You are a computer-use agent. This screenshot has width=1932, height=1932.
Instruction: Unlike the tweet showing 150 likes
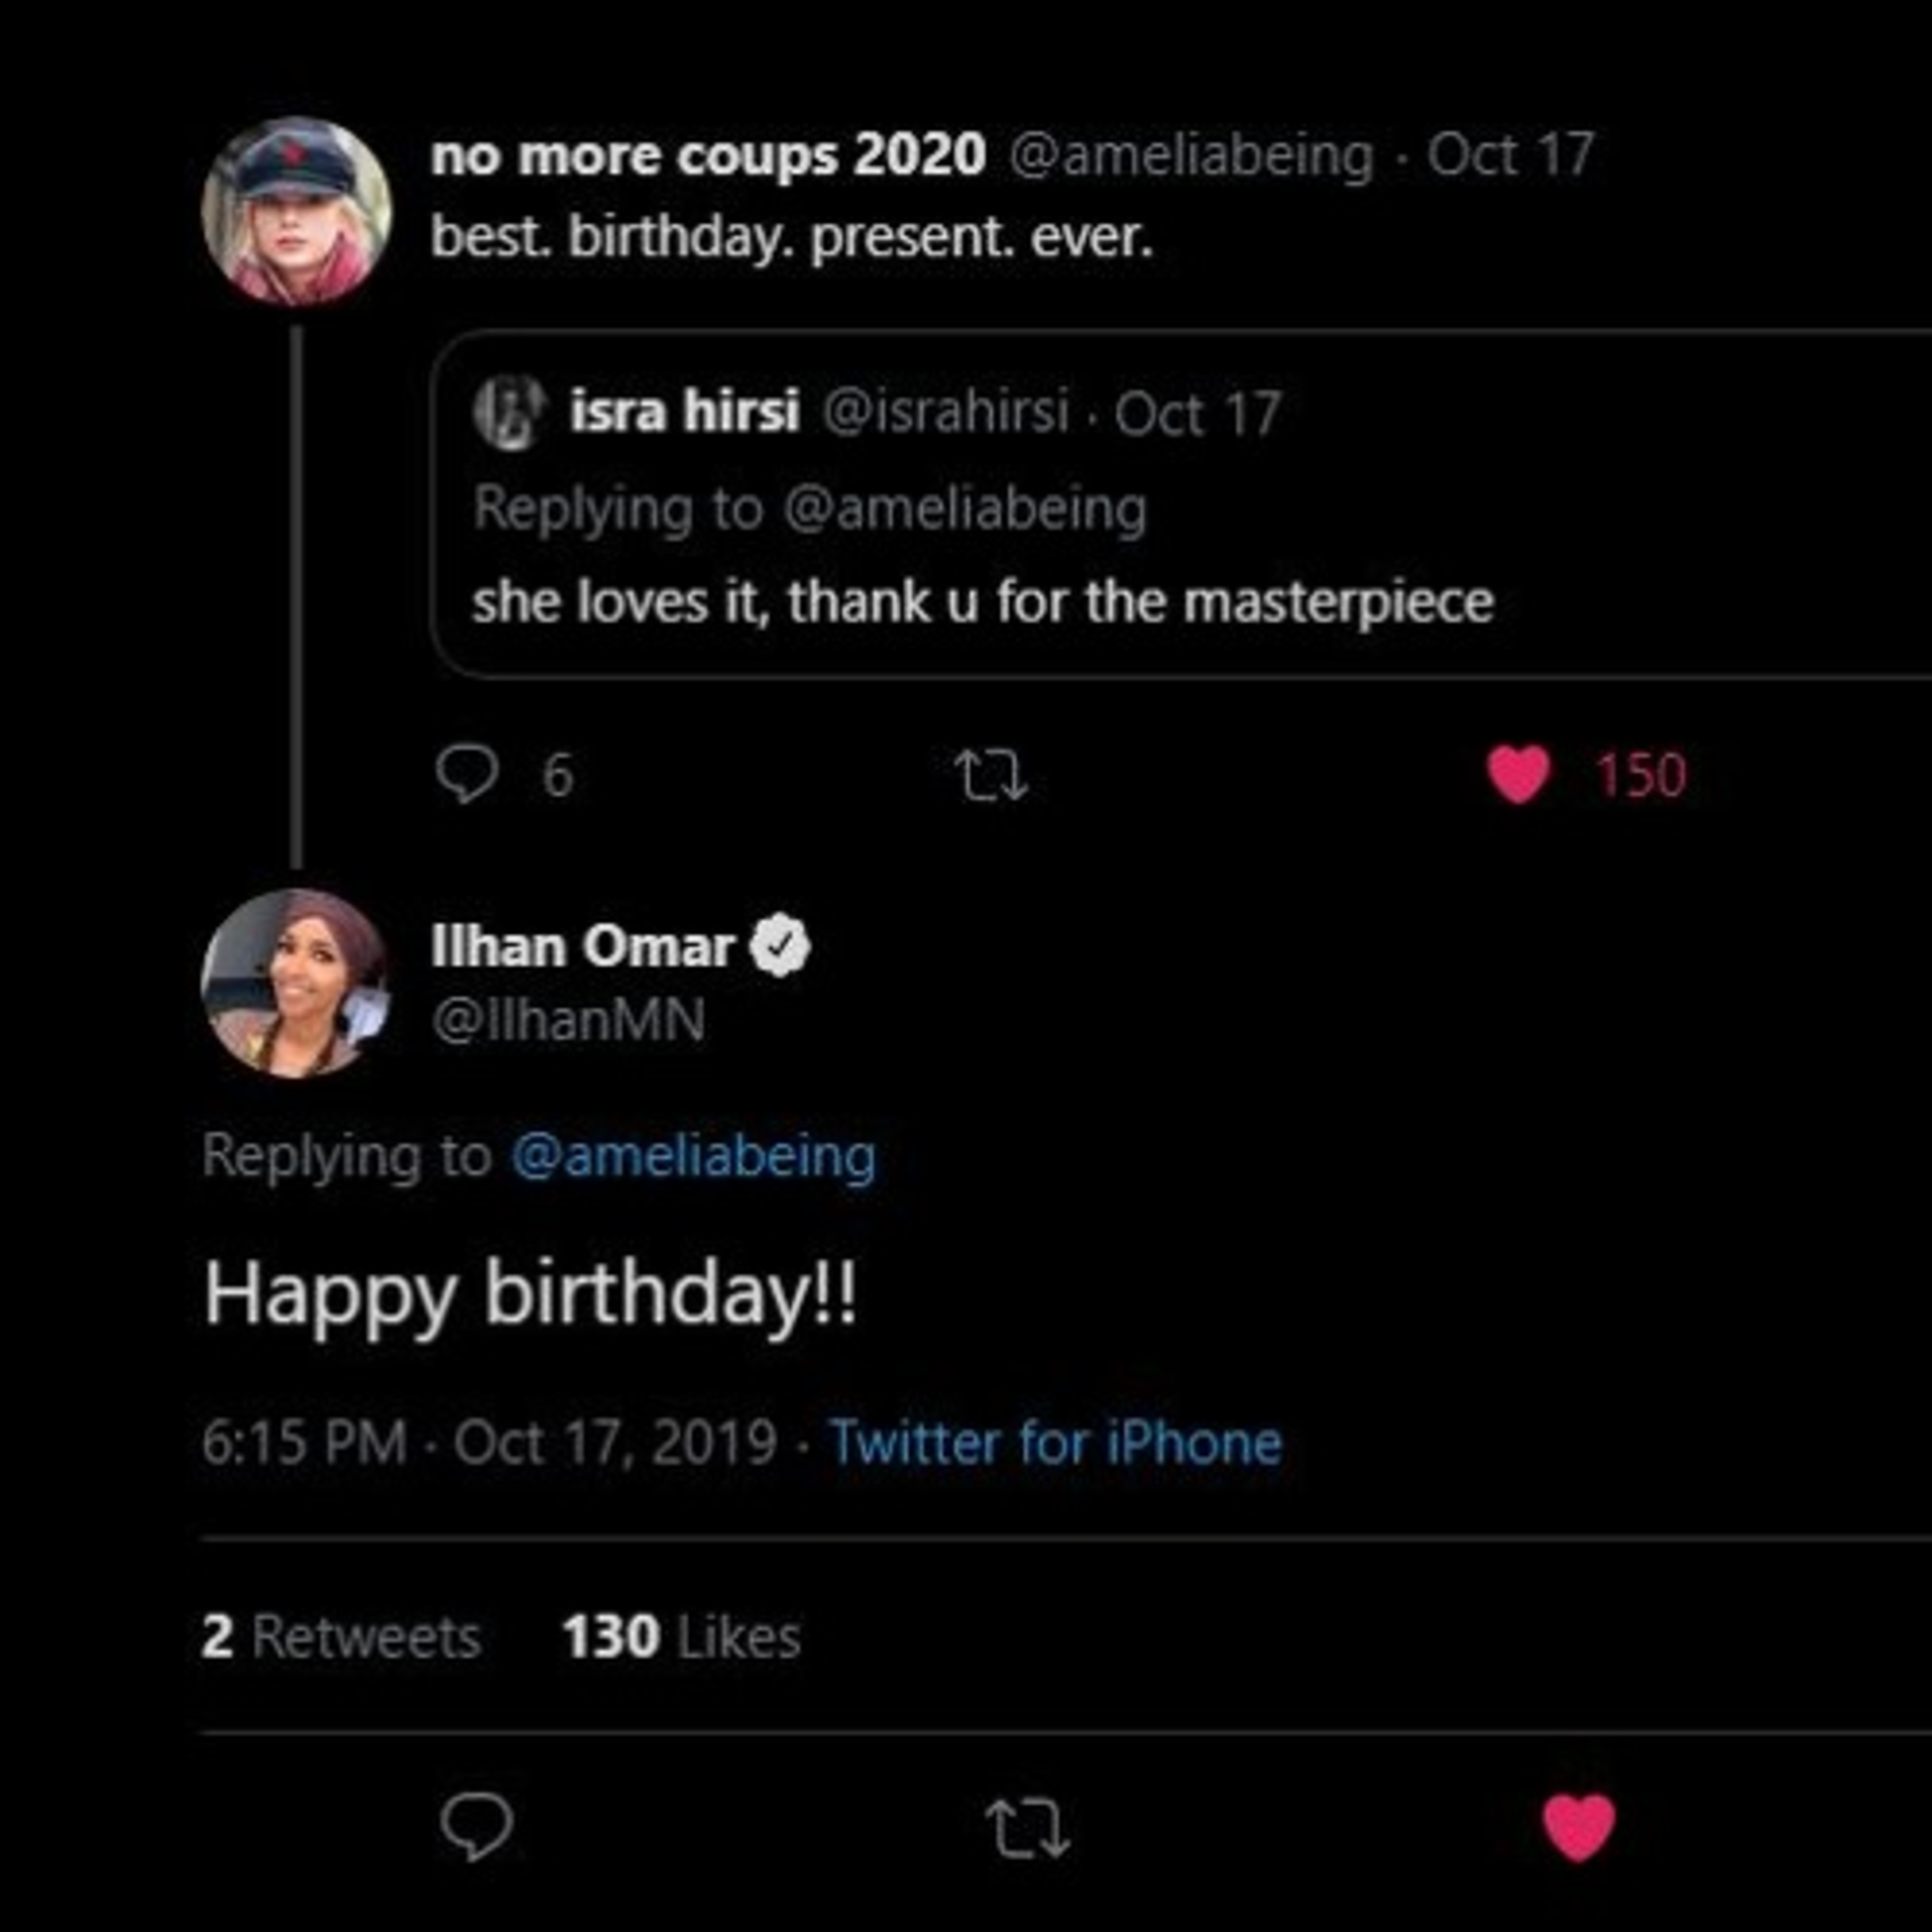coord(1518,775)
